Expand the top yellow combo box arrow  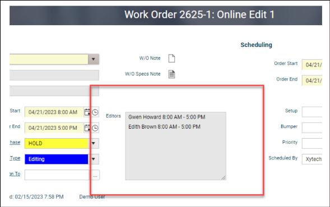[x=94, y=59]
